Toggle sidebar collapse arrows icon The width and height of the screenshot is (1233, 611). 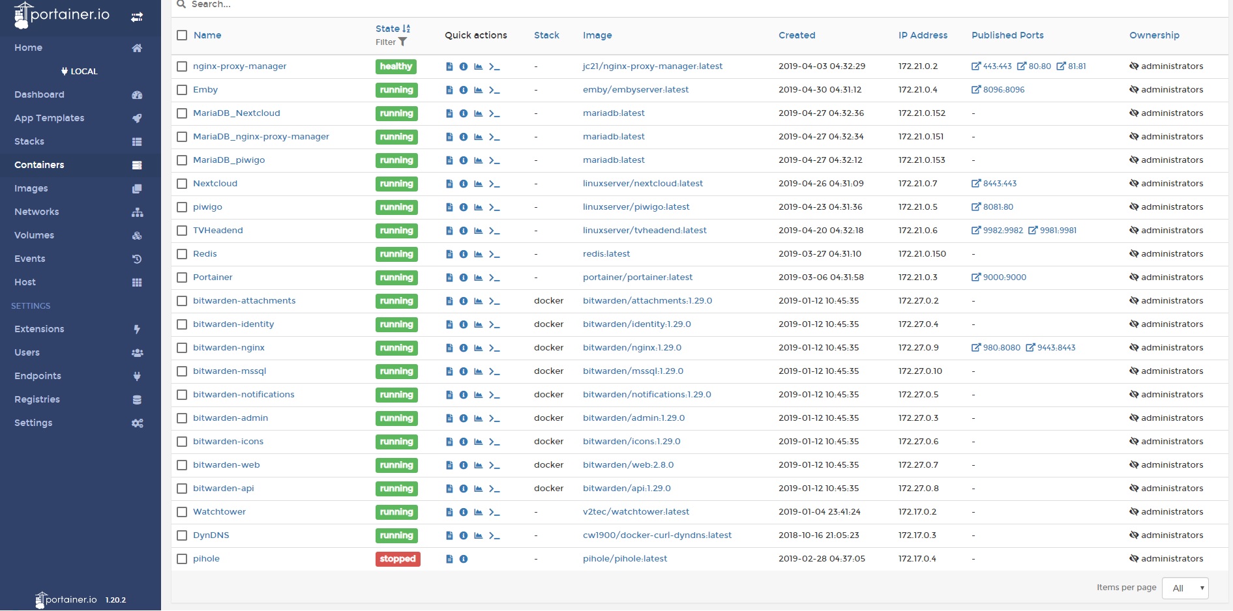[137, 17]
